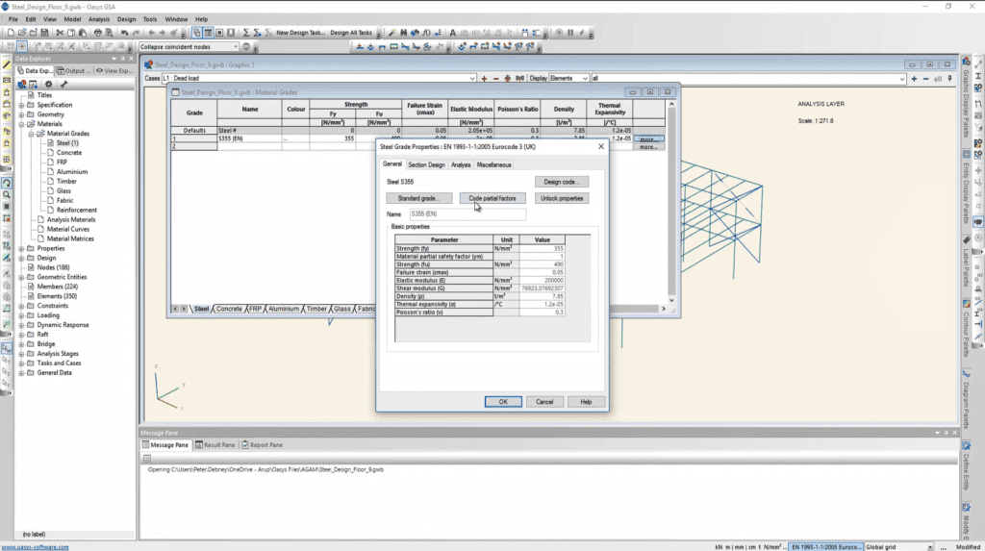Viewport: 985px width, 551px height.
Task: Open the Analysis menu
Action: click(99, 19)
